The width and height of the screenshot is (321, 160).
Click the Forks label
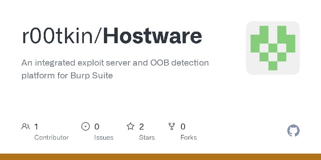(189, 138)
